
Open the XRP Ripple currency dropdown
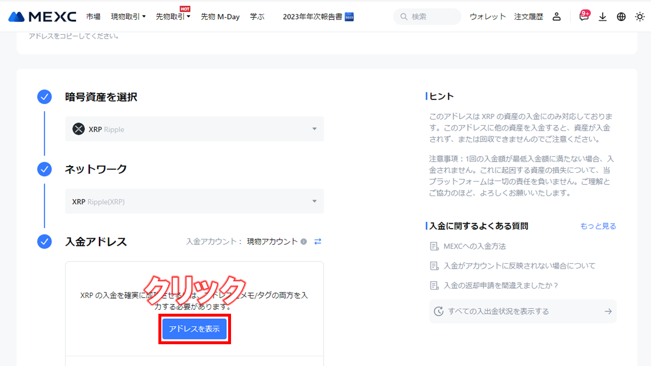194,129
